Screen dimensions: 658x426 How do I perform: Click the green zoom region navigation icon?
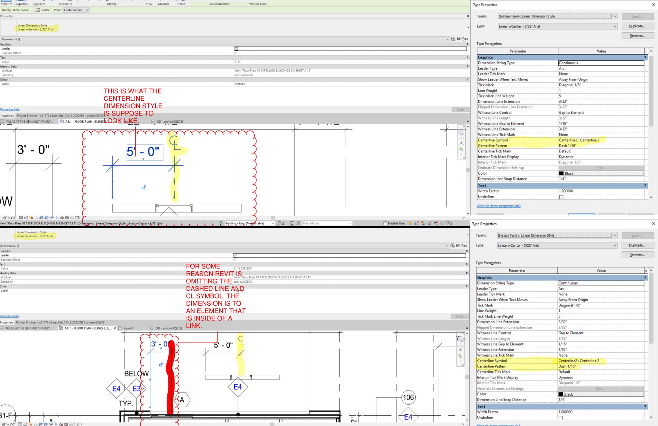point(461,150)
